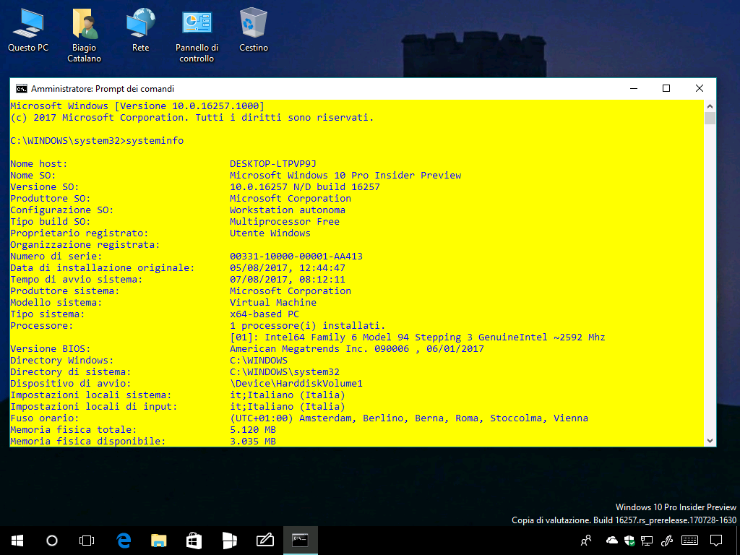Open the People icon in the system tray
This screenshot has height=555, width=740.
586,541
